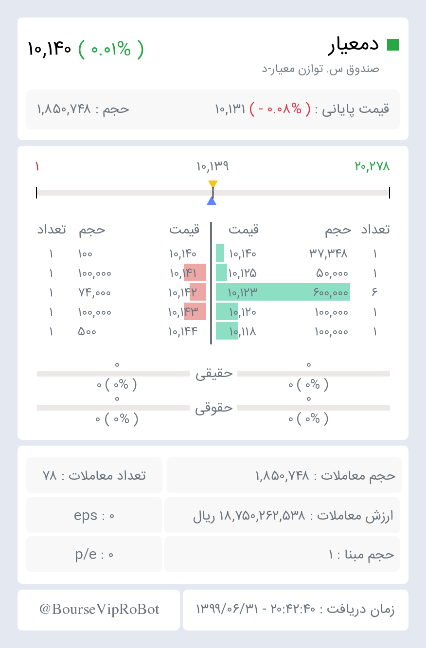Click the حجم معاملات box
Viewport: 426px width, 648px height.
[284, 475]
